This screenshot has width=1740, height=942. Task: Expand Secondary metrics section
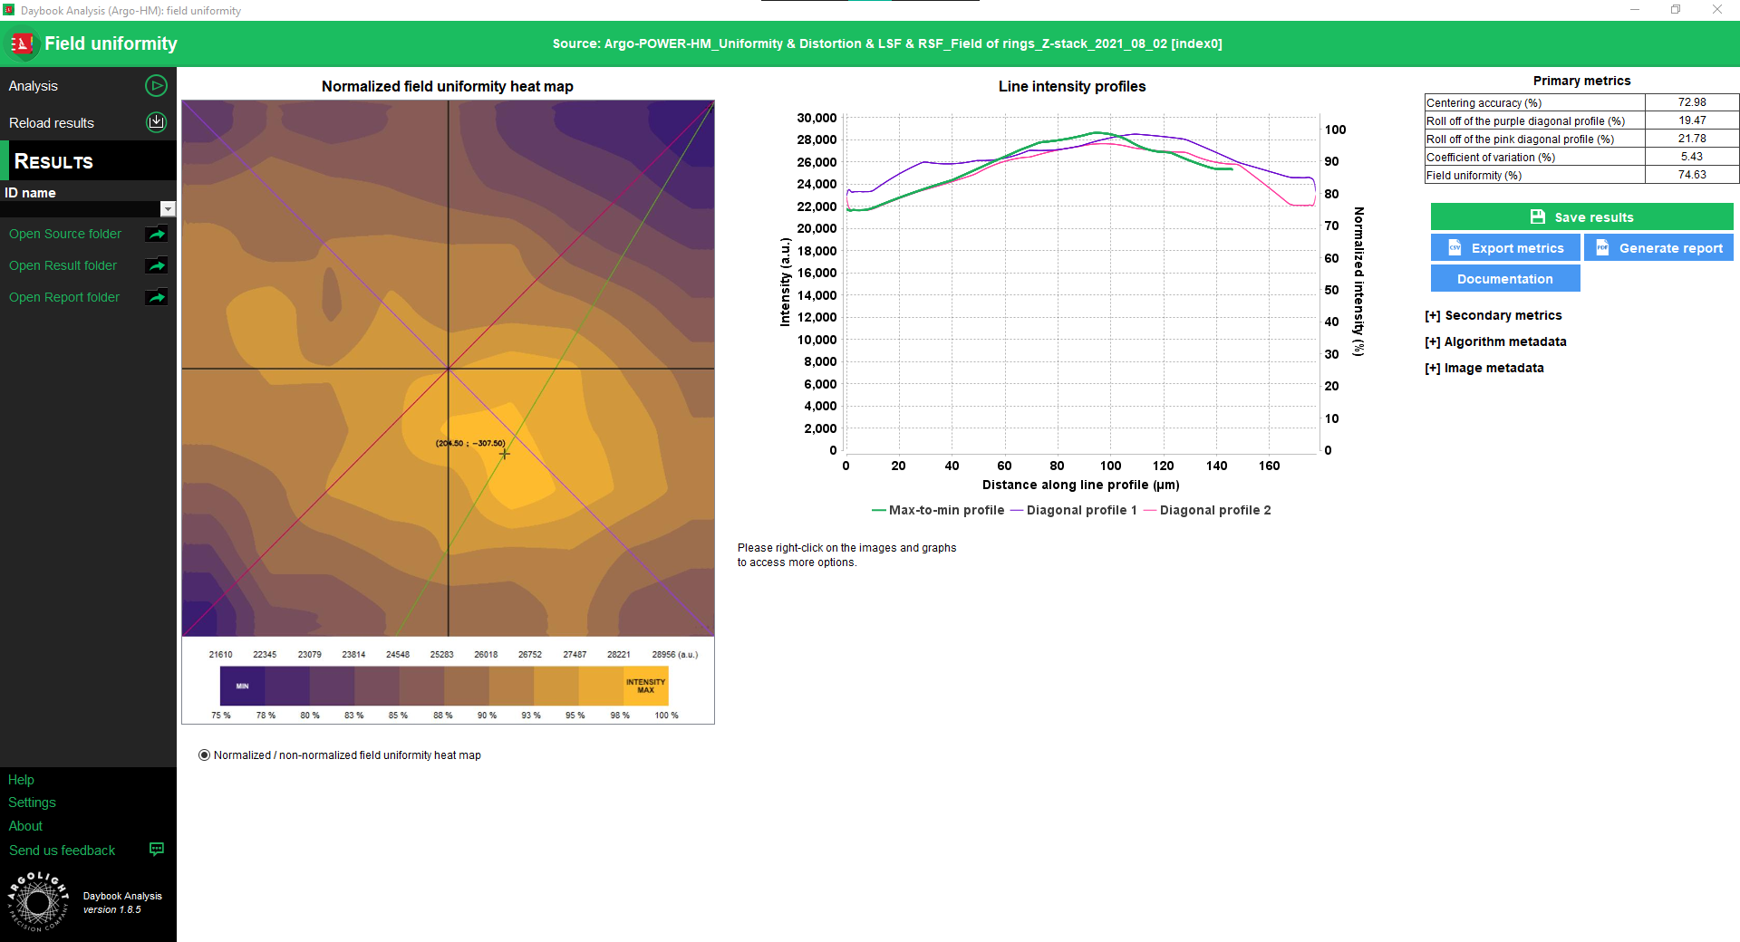point(1493,315)
